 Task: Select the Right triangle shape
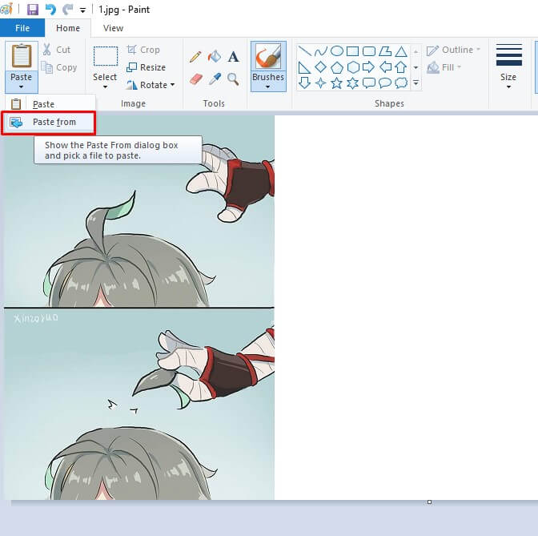point(304,67)
